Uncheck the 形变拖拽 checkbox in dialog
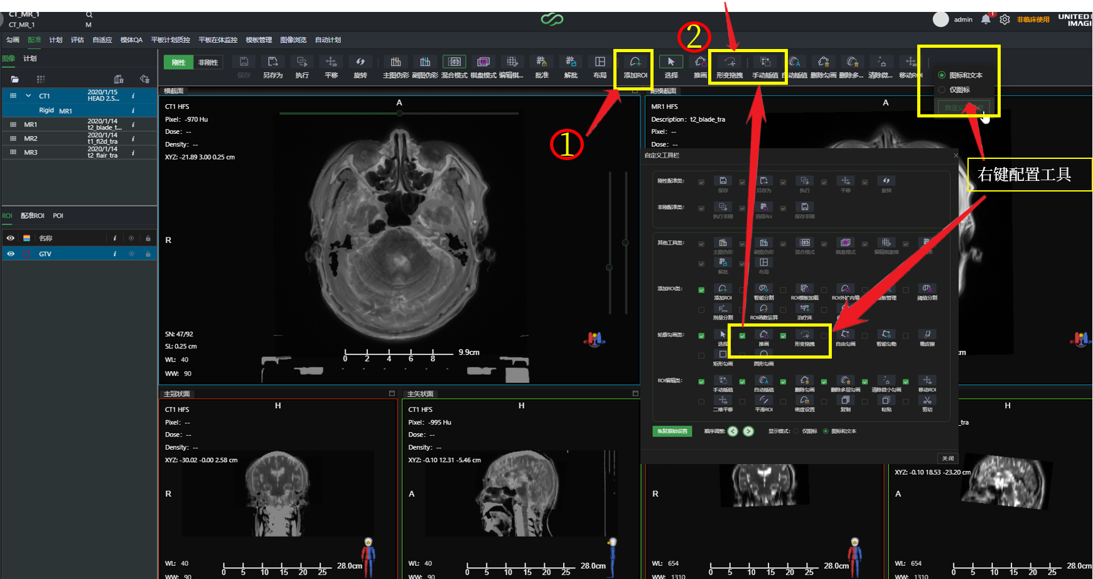1093x579 pixels. click(x=783, y=336)
